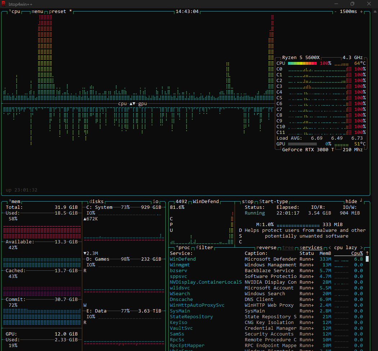Click the Service: column header
The width and height of the screenshot is (378, 351).
coord(181,253)
